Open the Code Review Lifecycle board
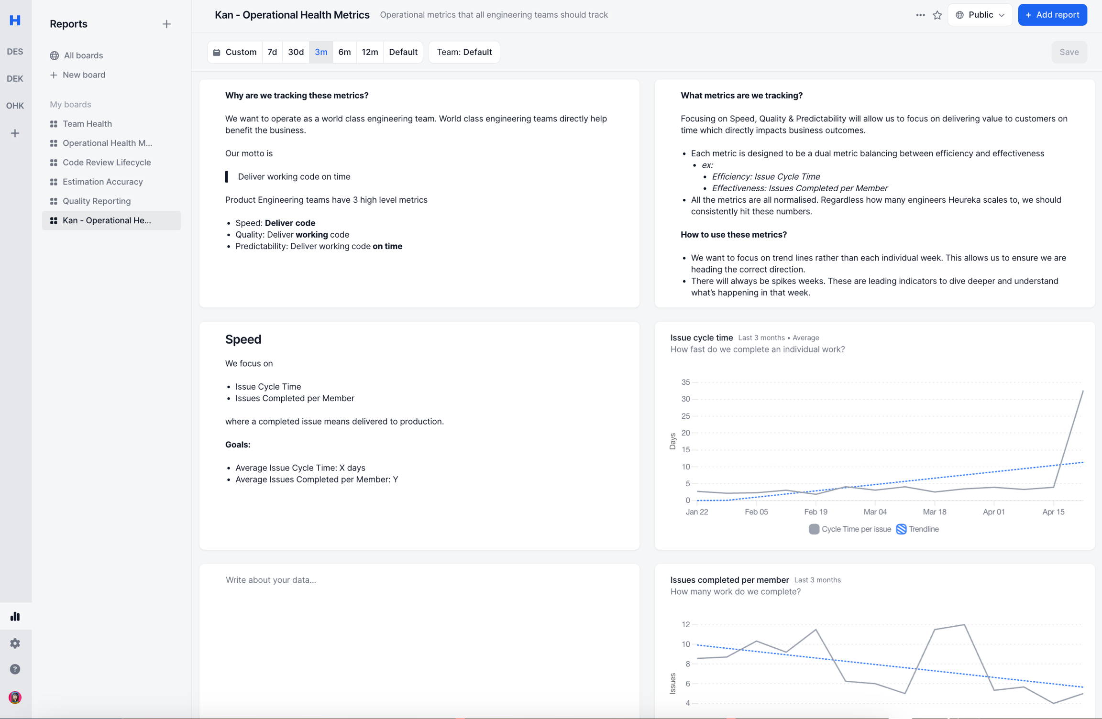 [x=107, y=162]
